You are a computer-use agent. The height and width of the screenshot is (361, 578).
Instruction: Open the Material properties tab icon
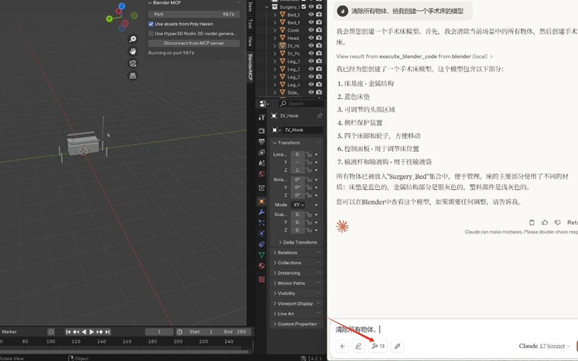261,265
